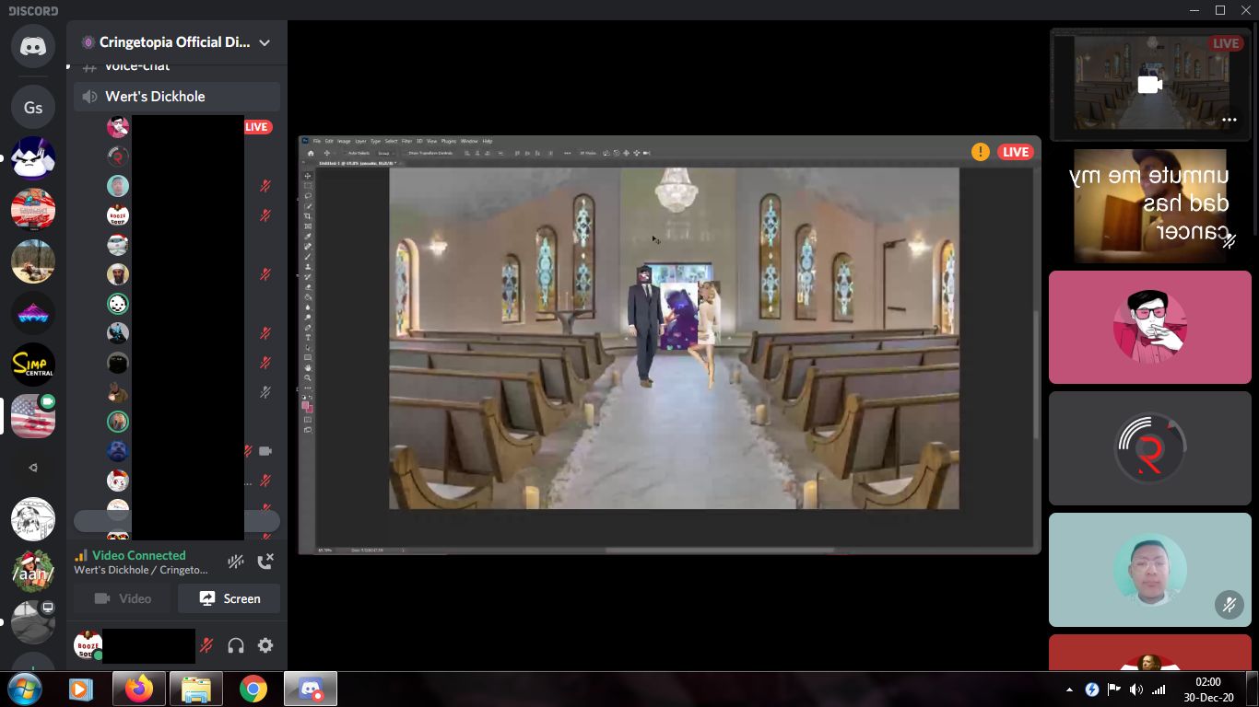This screenshot has width=1259, height=707.
Task: Open Photoshop's Layer menu
Action: 359,141
